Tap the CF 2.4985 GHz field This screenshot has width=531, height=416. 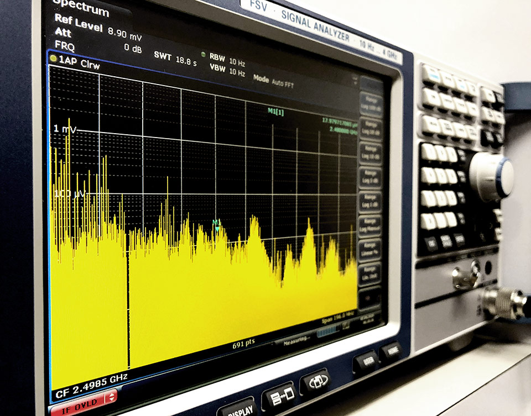pos(92,378)
